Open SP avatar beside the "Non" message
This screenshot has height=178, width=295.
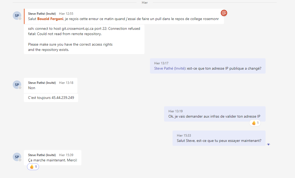tap(17, 85)
